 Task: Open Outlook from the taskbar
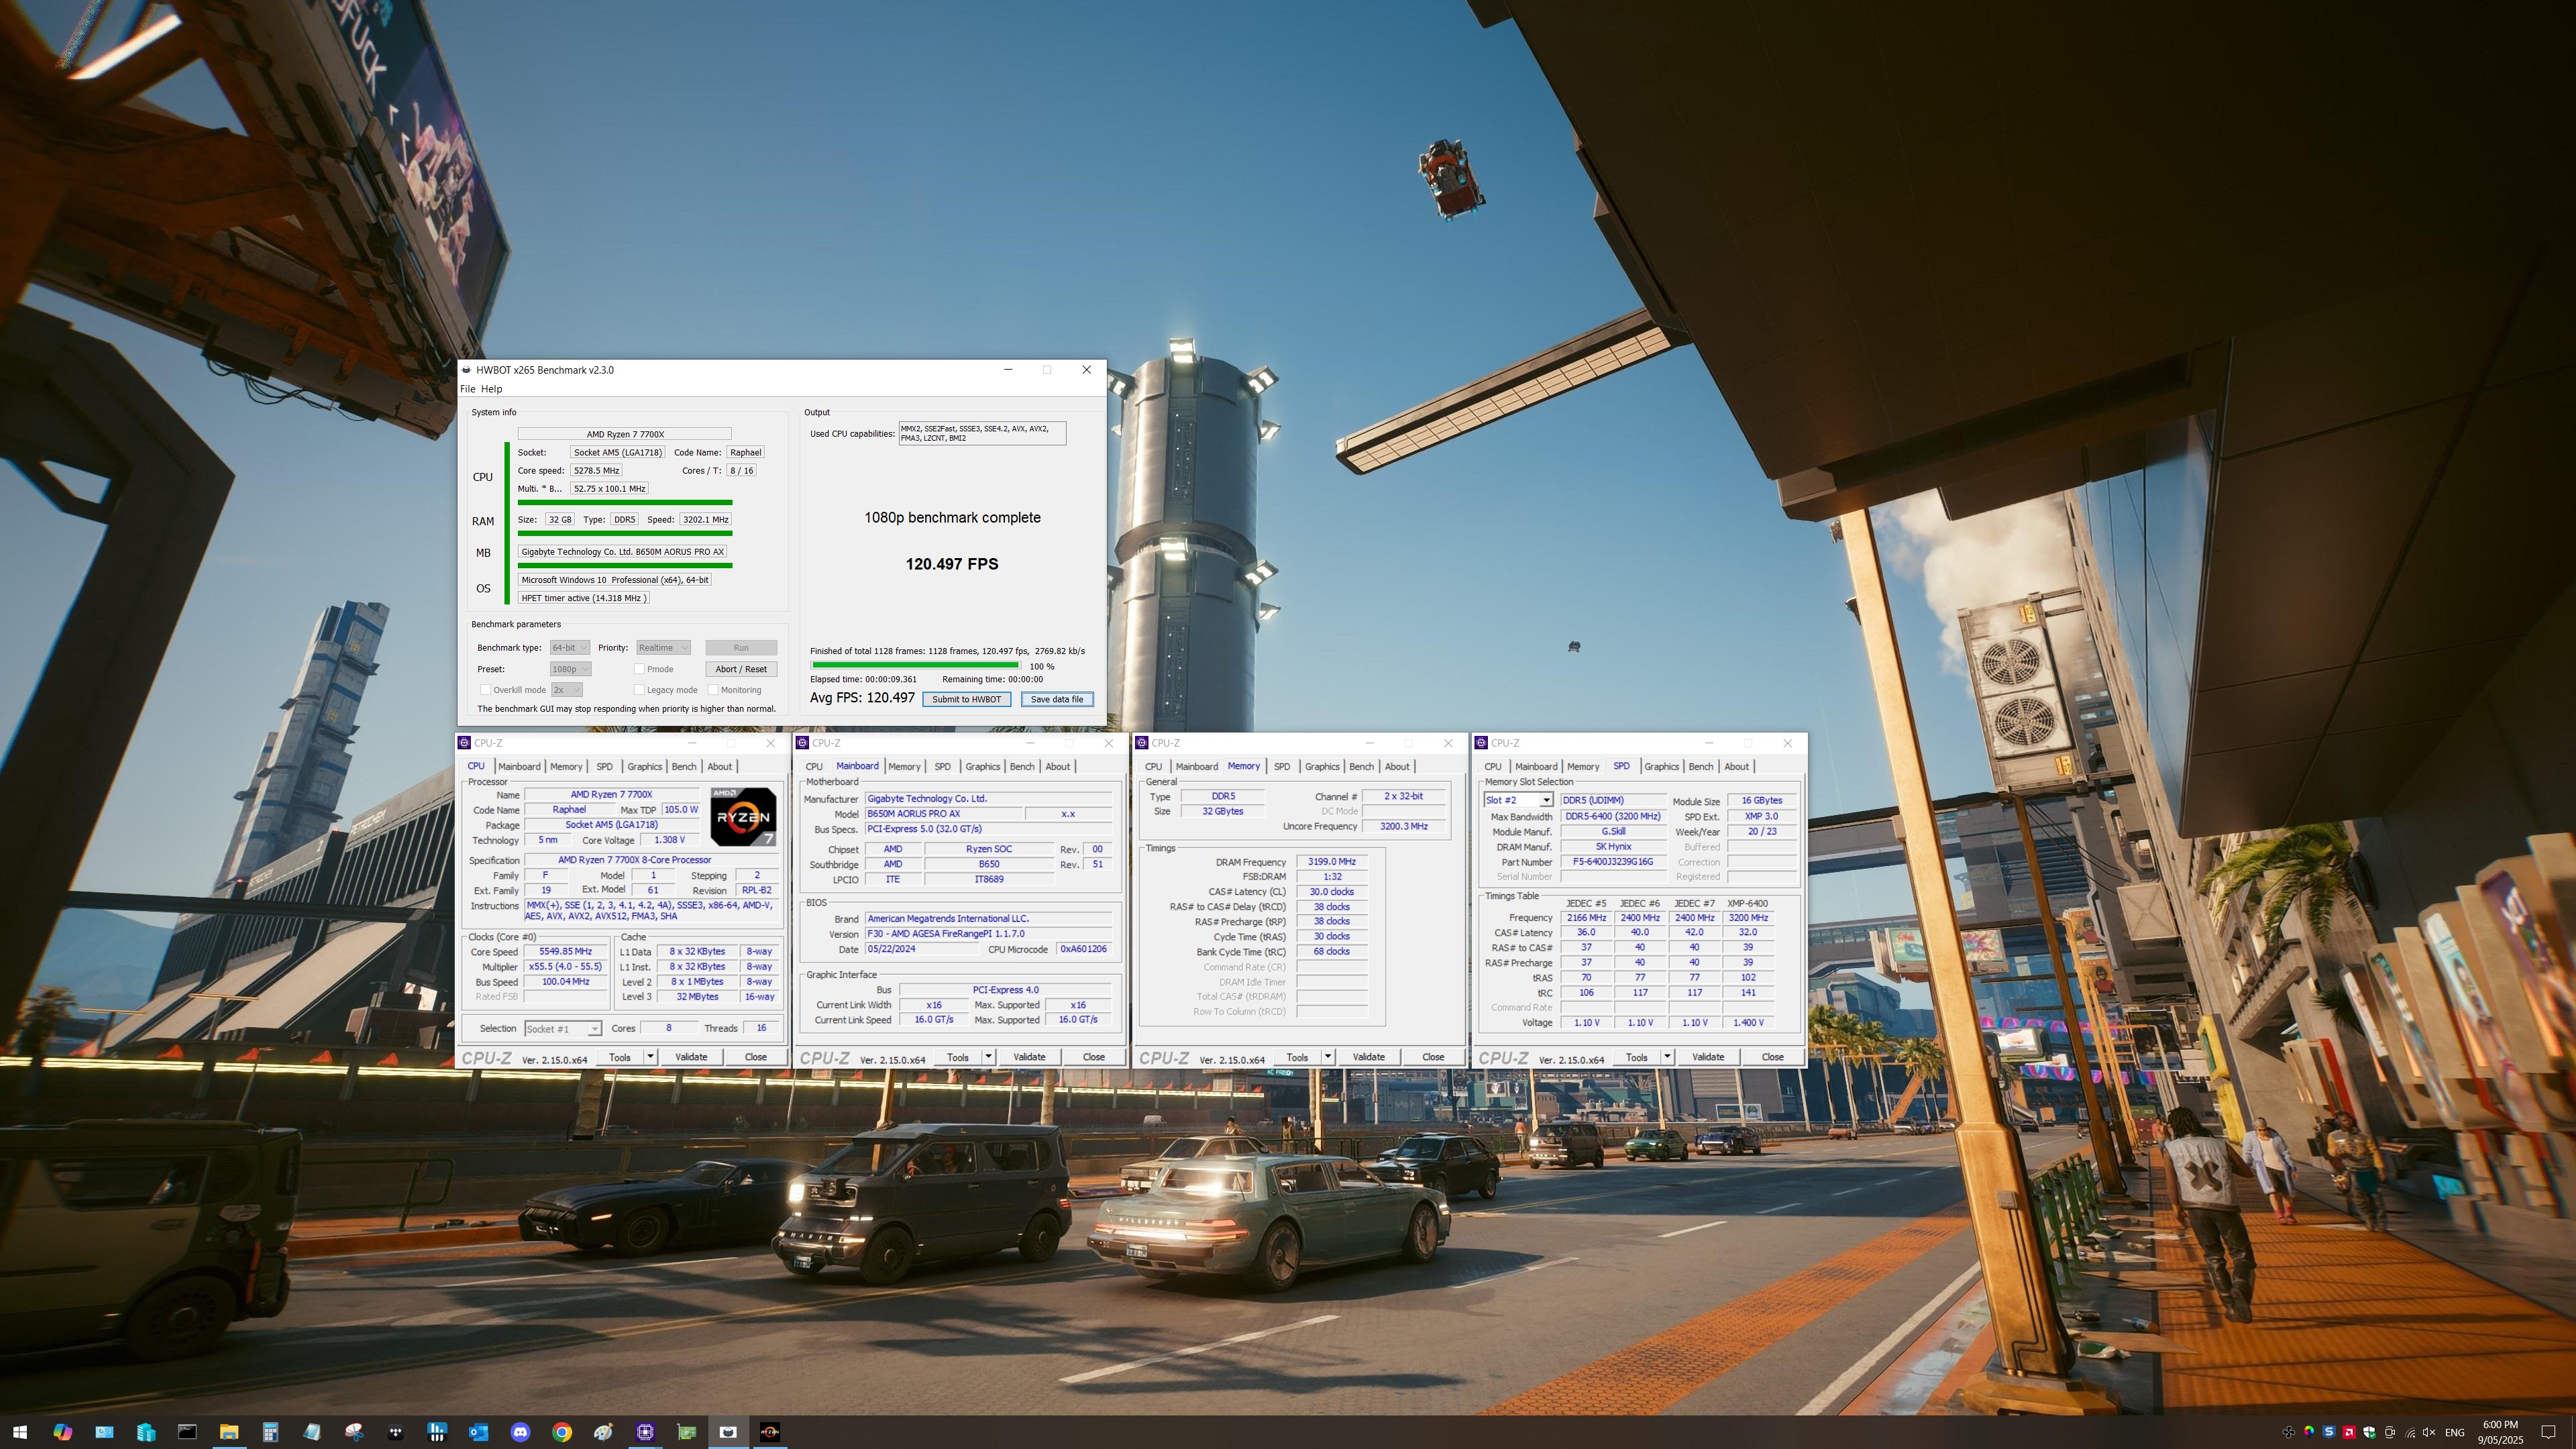click(479, 1432)
